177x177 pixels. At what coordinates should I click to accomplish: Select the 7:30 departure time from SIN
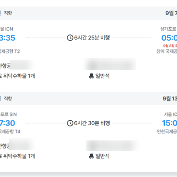pyautogui.click(x=7, y=123)
